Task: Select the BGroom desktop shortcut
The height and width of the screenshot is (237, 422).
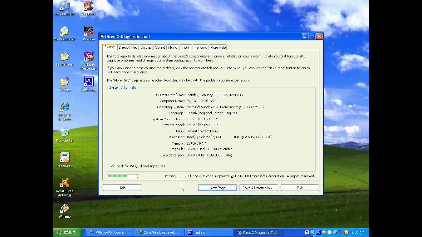Action: [89, 34]
